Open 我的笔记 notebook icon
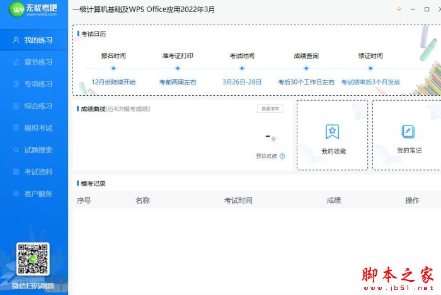This screenshot has height=295, width=441. (x=408, y=131)
